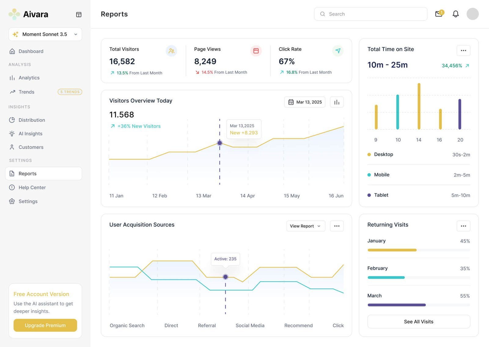Click the Upgrade Premium button
Screen dimensions: 489x347
[x=45, y=325]
